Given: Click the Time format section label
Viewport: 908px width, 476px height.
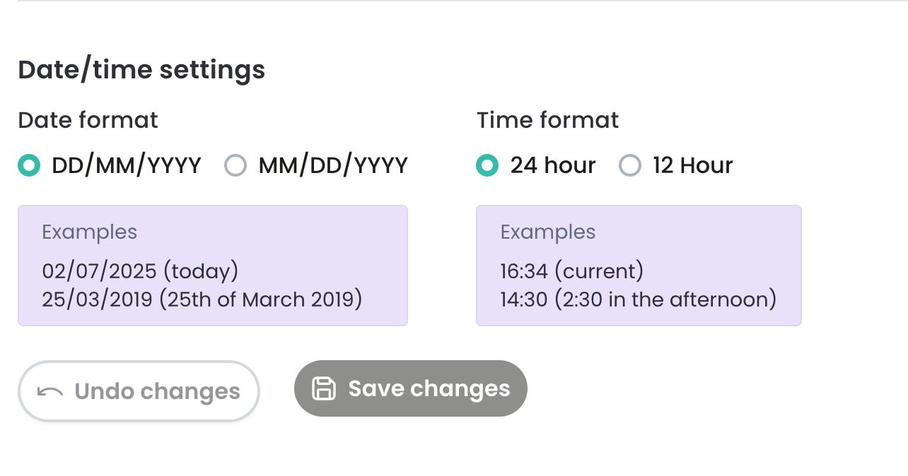Looking at the screenshot, I should tap(548, 120).
